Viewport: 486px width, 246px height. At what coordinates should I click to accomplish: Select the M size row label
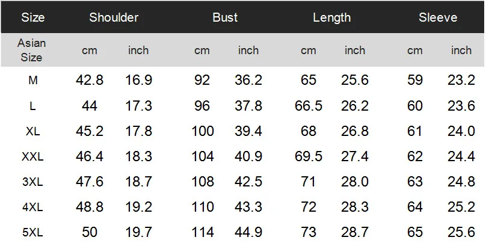click(33, 81)
